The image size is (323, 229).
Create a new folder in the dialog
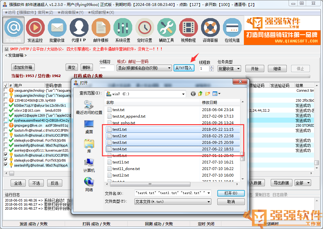(208, 94)
